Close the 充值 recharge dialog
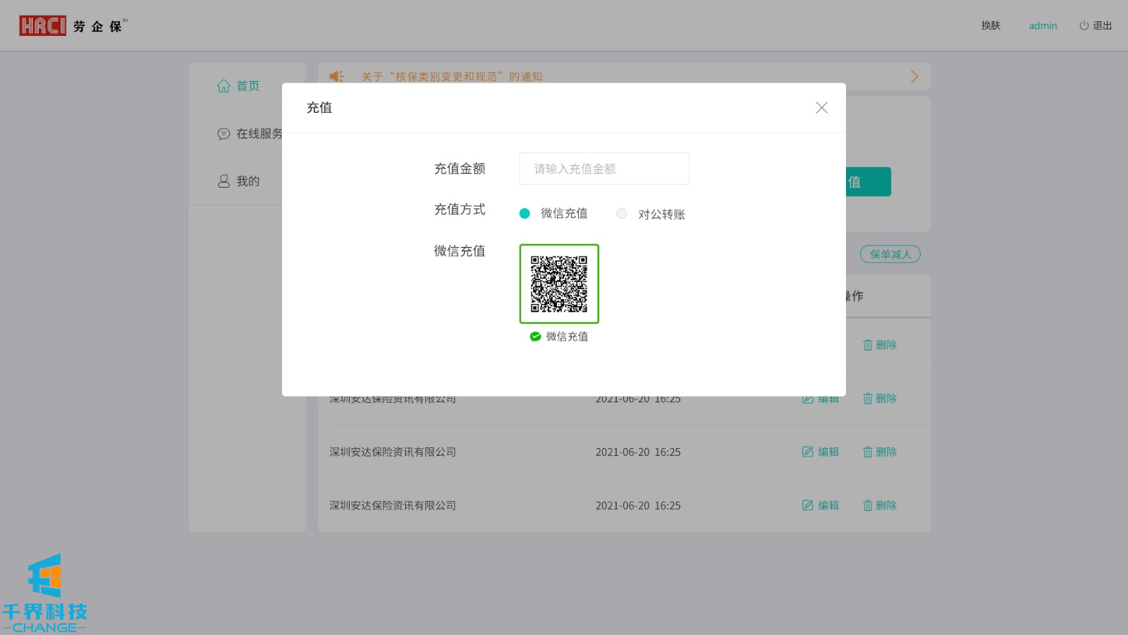This screenshot has width=1128, height=635. coord(821,108)
